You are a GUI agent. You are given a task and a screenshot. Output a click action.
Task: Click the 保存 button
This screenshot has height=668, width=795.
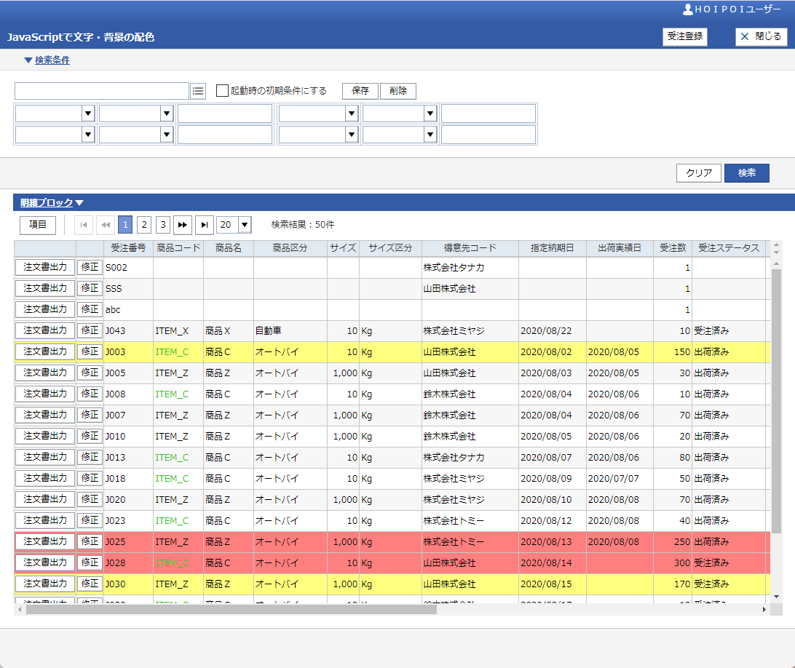(x=360, y=91)
